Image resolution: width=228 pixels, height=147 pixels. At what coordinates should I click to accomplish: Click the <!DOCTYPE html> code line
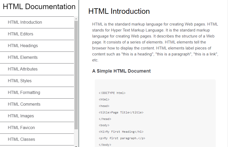[112, 93]
